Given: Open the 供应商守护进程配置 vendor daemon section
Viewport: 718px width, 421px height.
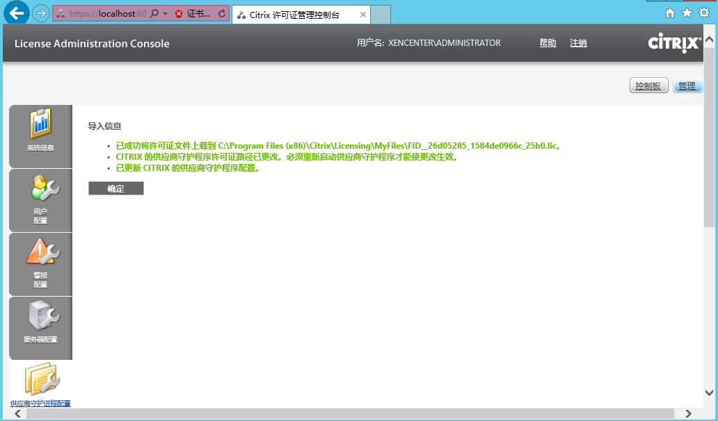Looking at the screenshot, I should click(x=41, y=384).
